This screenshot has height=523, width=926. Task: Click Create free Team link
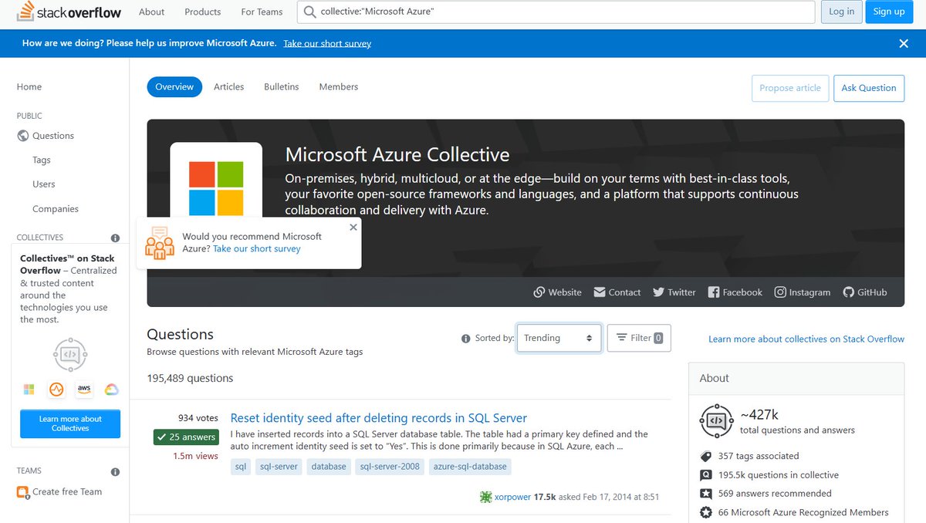67,492
